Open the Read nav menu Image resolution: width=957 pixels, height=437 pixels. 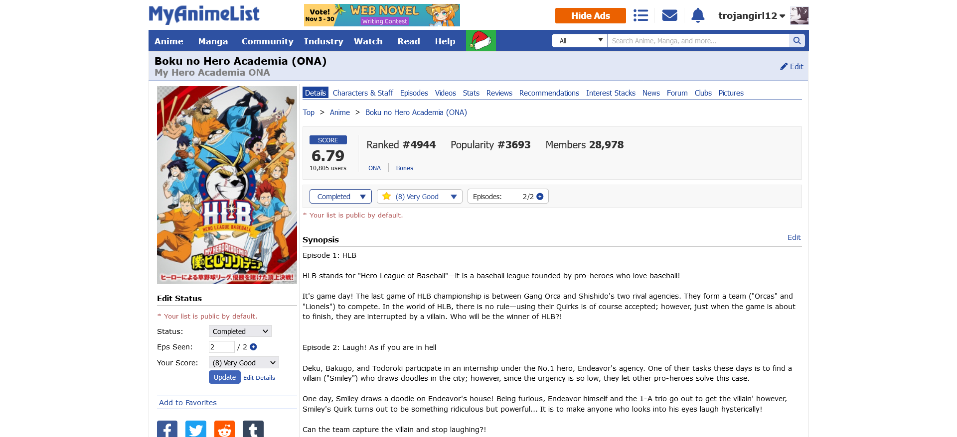coord(409,41)
